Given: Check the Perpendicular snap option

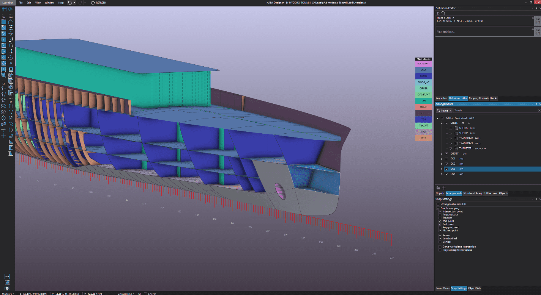Looking at the screenshot, I should coord(440,215).
